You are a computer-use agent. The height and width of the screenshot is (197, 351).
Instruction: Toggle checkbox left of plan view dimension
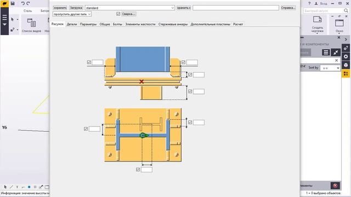coord(86,129)
